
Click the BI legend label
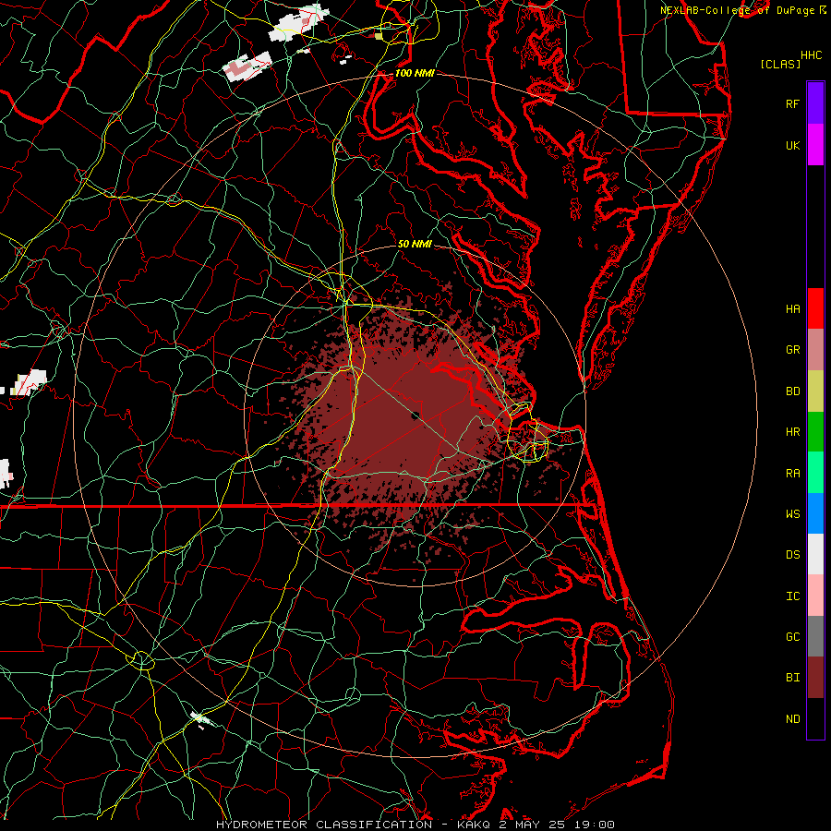click(792, 678)
